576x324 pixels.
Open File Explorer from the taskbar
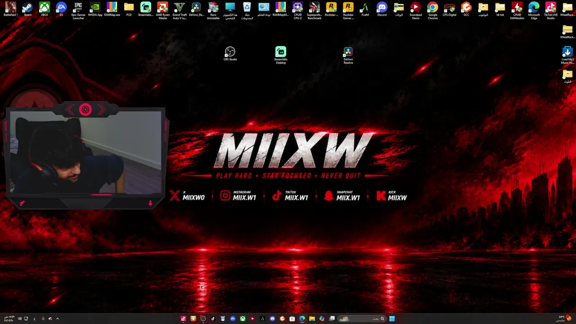(x=312, y=319)
